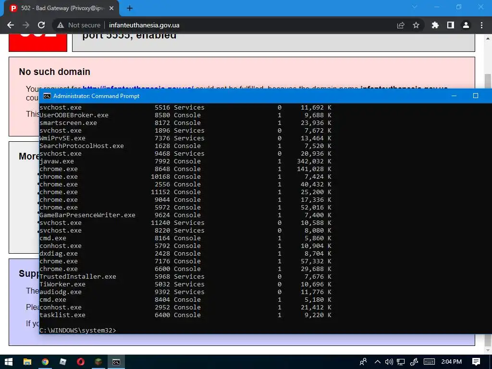Screen dimensions: 492x369
Task: Click the TiWorker.exe entry
Action: pos(185,284)
